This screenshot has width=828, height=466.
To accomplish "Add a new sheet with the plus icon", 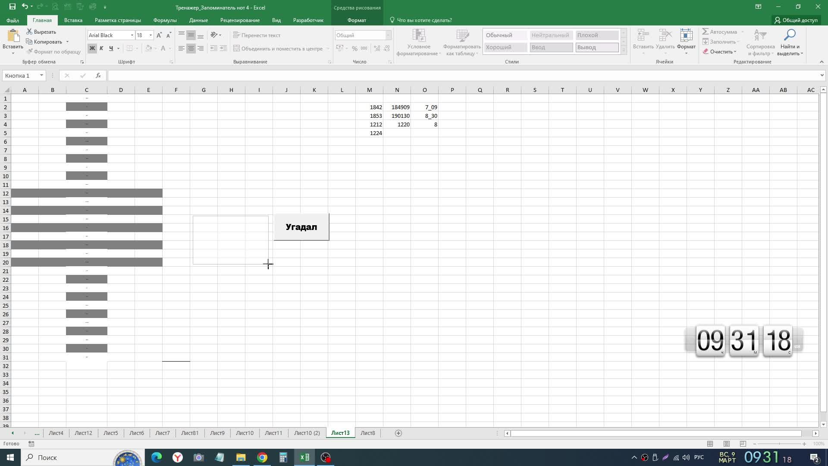I will coord(398,433).
